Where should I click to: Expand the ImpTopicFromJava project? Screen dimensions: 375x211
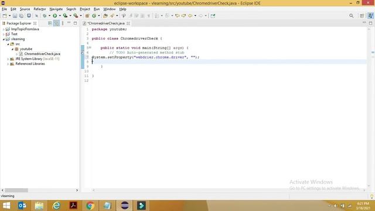pos(4,29)
